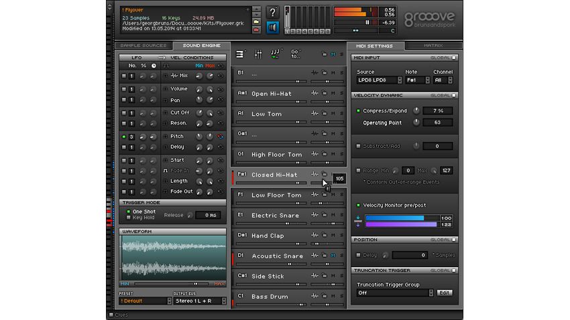The image size is (570, 320).
Task: Enable velocity Range checkbox
Action: click(358, 170)
